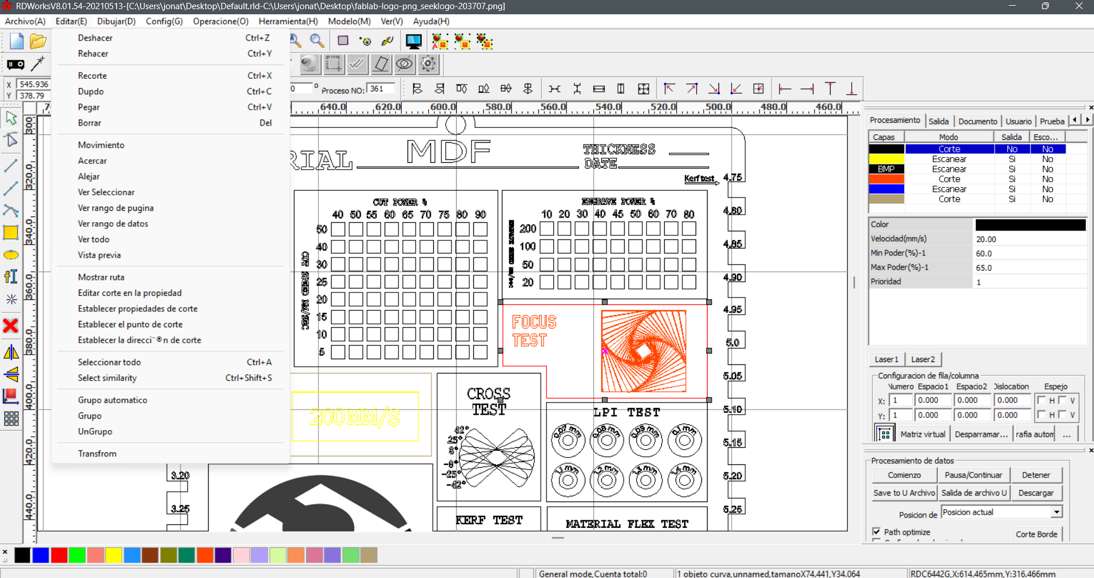Uncheck the Path optimize checkbox
Image resolution: width=1094 pixels, height=578 pixels.
[x=877, y=532]
